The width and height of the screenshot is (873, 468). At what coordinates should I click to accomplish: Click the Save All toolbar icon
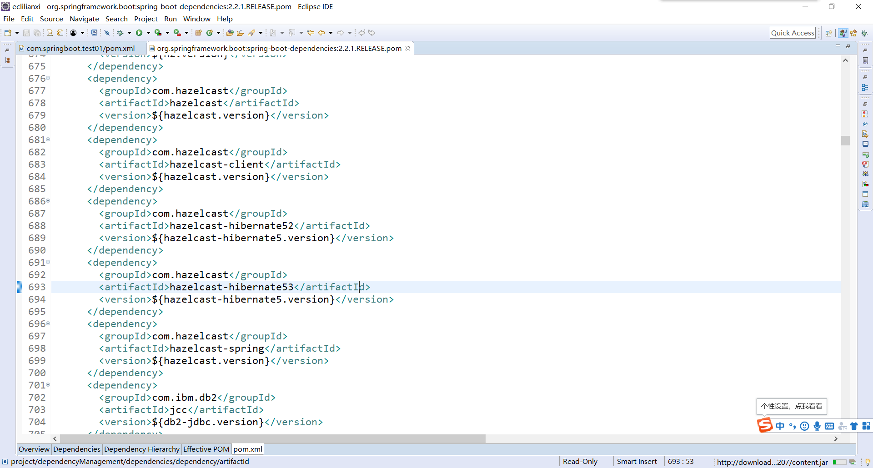[37, 33]
